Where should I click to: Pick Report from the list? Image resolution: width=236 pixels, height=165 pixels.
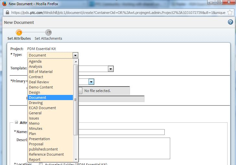50,160
